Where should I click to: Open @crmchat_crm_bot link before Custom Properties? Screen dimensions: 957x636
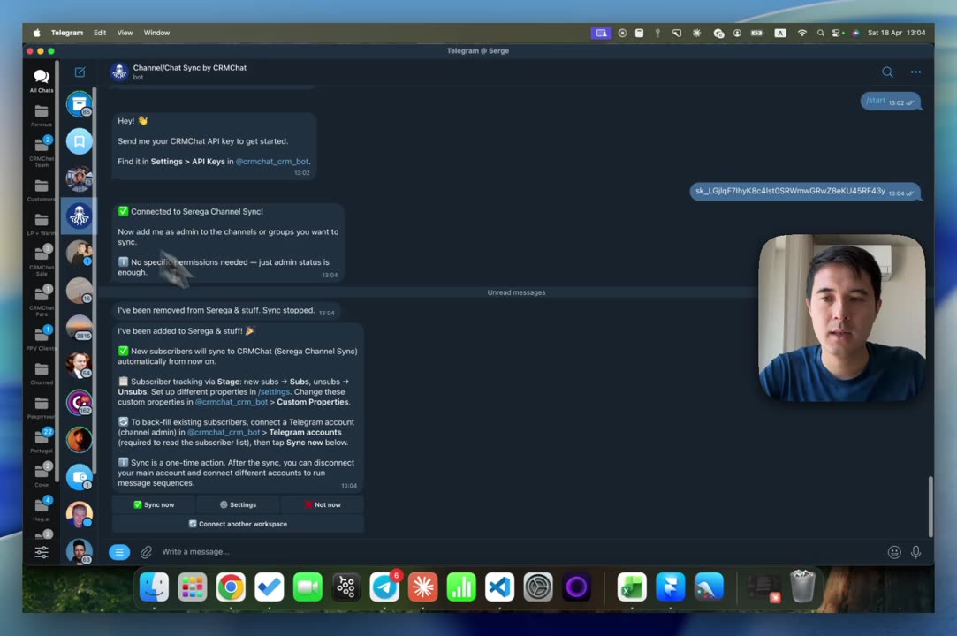click(x=232, y=402)
